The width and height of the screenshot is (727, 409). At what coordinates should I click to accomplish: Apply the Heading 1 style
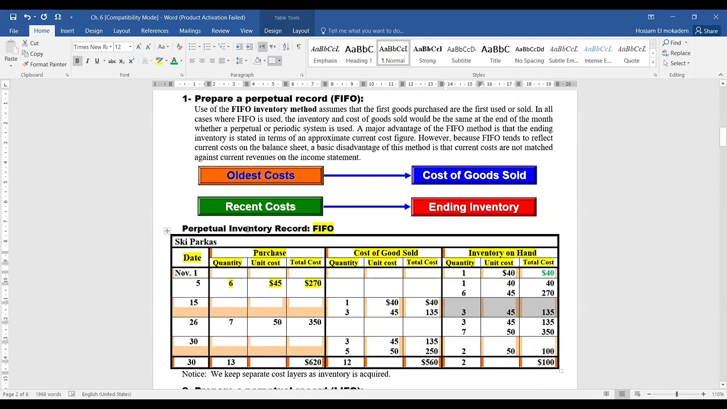(359, 53)
